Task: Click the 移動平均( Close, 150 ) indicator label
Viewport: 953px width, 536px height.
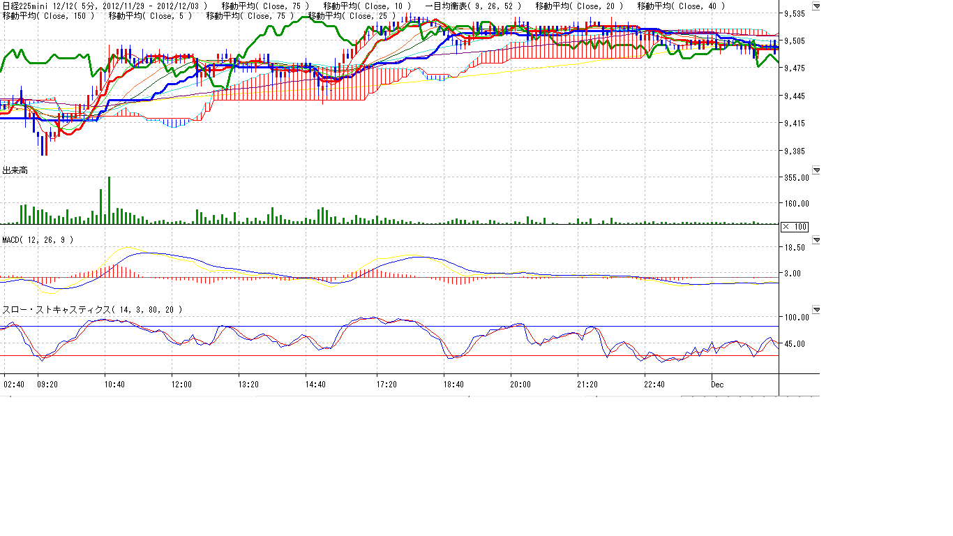Action: [x=49, y=15]
